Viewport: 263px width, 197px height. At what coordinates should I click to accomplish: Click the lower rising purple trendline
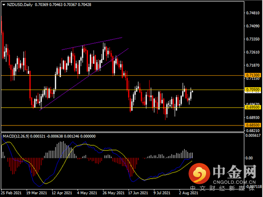click(x=84, y=80)
